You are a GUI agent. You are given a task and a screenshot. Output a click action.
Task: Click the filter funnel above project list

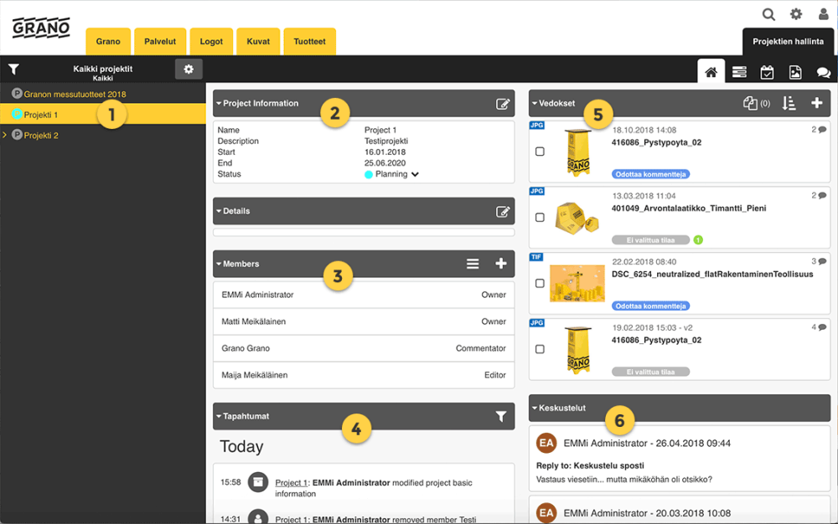click(14, 69)
